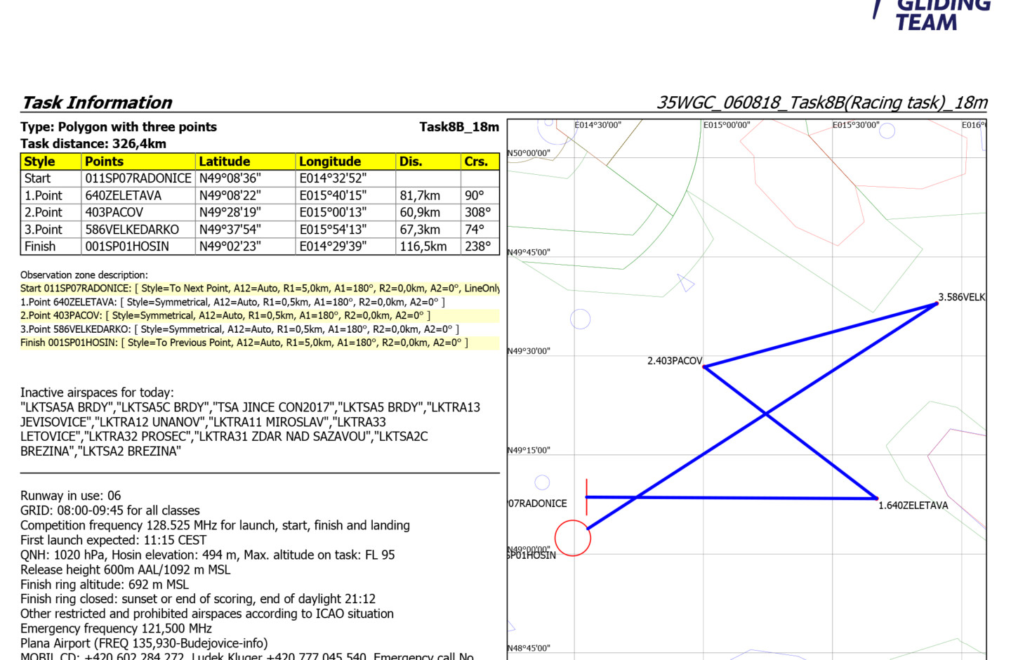The width and height of the screenshot is (1011, 660).
Task: Click the blue circle near N49°30'00" label
Action: (x=580, y=319)
